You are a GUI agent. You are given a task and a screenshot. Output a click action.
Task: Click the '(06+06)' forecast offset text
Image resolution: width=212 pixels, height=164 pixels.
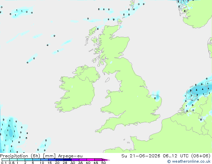(201, 156)
